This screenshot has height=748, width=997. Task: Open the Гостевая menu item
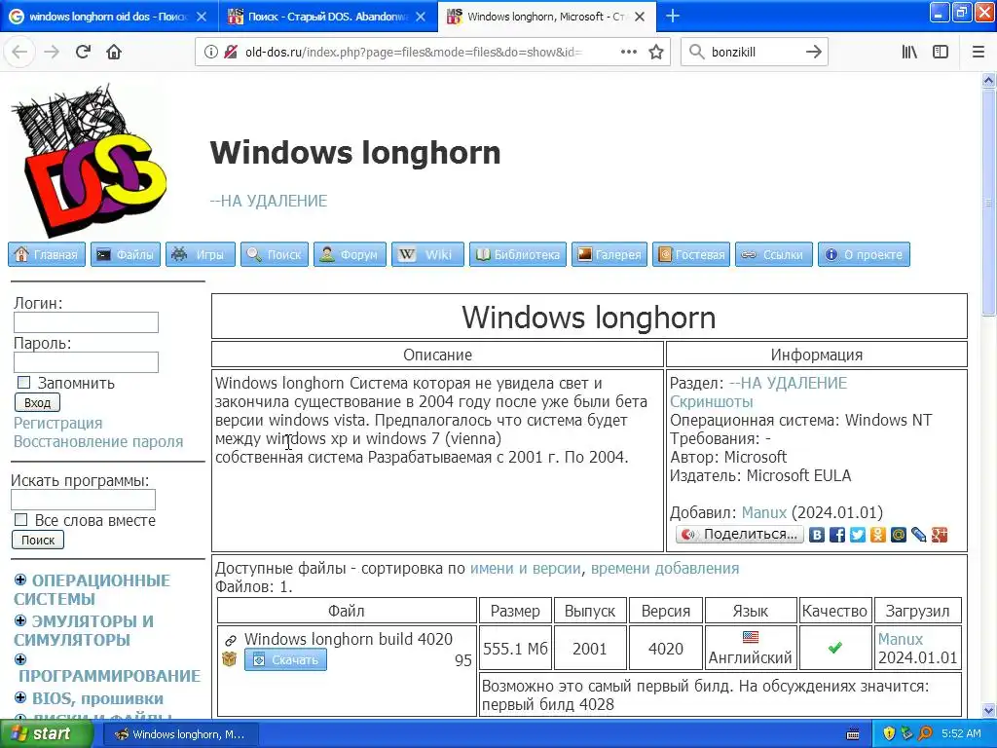click(x=691, y=254)
